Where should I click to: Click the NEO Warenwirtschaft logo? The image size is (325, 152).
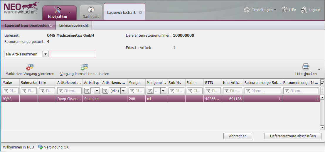coord(21,8)
